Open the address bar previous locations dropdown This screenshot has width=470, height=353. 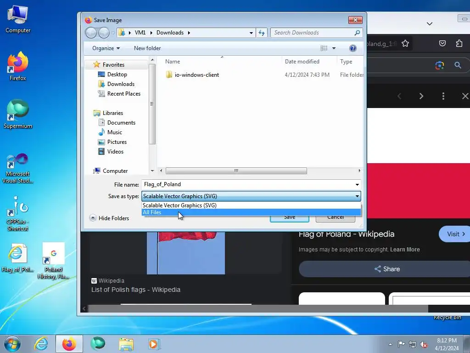click(x=251, y=33)
